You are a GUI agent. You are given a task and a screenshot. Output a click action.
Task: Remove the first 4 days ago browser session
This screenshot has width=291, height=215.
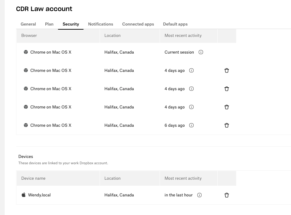pyautogui.click(x=226, y=71)
